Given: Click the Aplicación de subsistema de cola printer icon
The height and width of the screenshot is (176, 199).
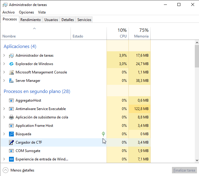Looking at the screenshot, I should click(11, 117).
